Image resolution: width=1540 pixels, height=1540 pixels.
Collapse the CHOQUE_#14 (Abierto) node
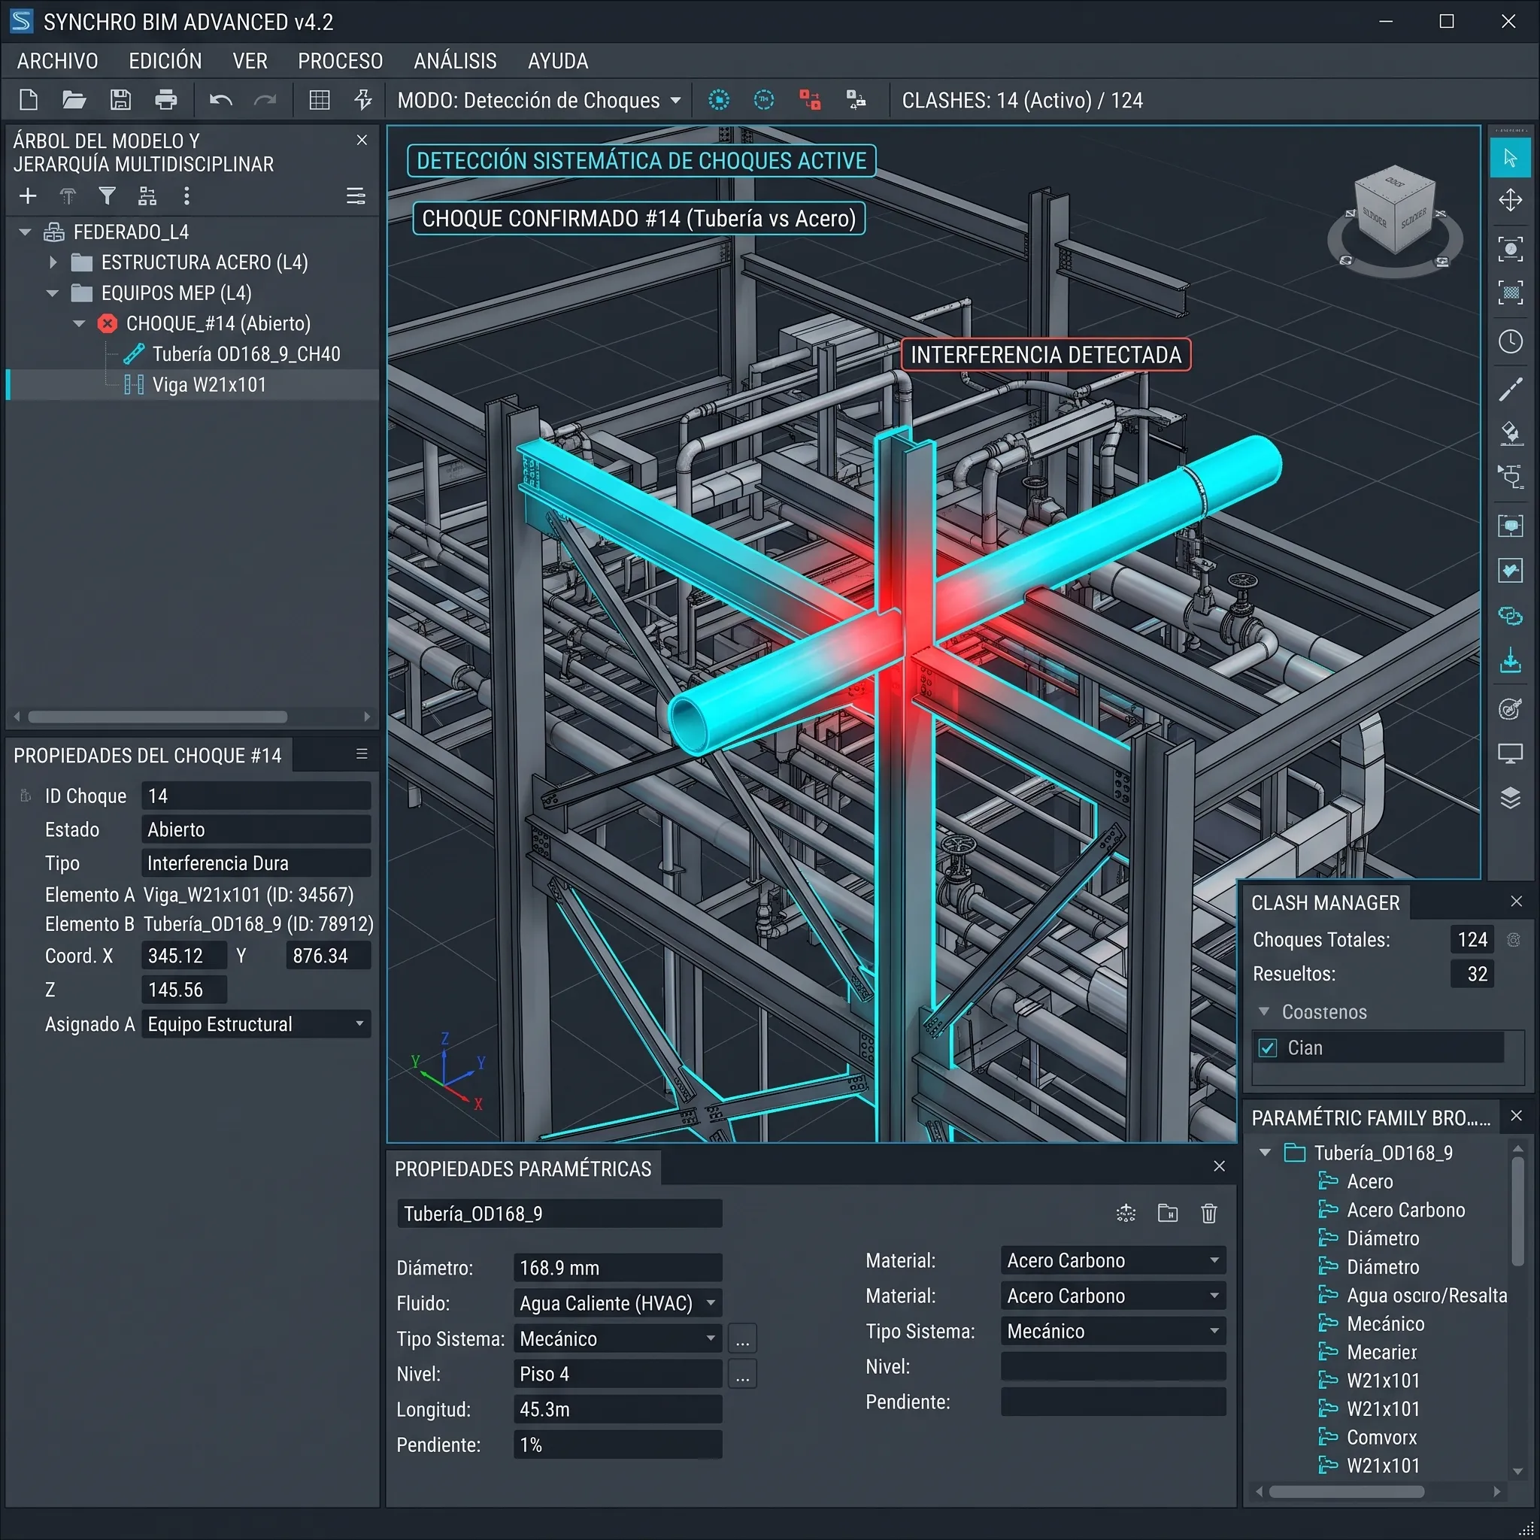(79, 323)
